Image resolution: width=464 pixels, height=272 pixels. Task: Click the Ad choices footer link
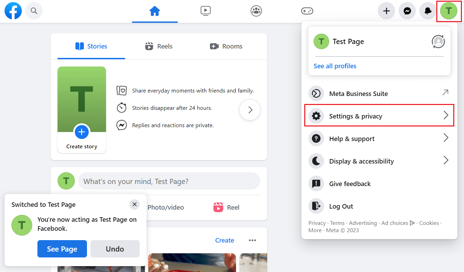[x=398, y=223]
